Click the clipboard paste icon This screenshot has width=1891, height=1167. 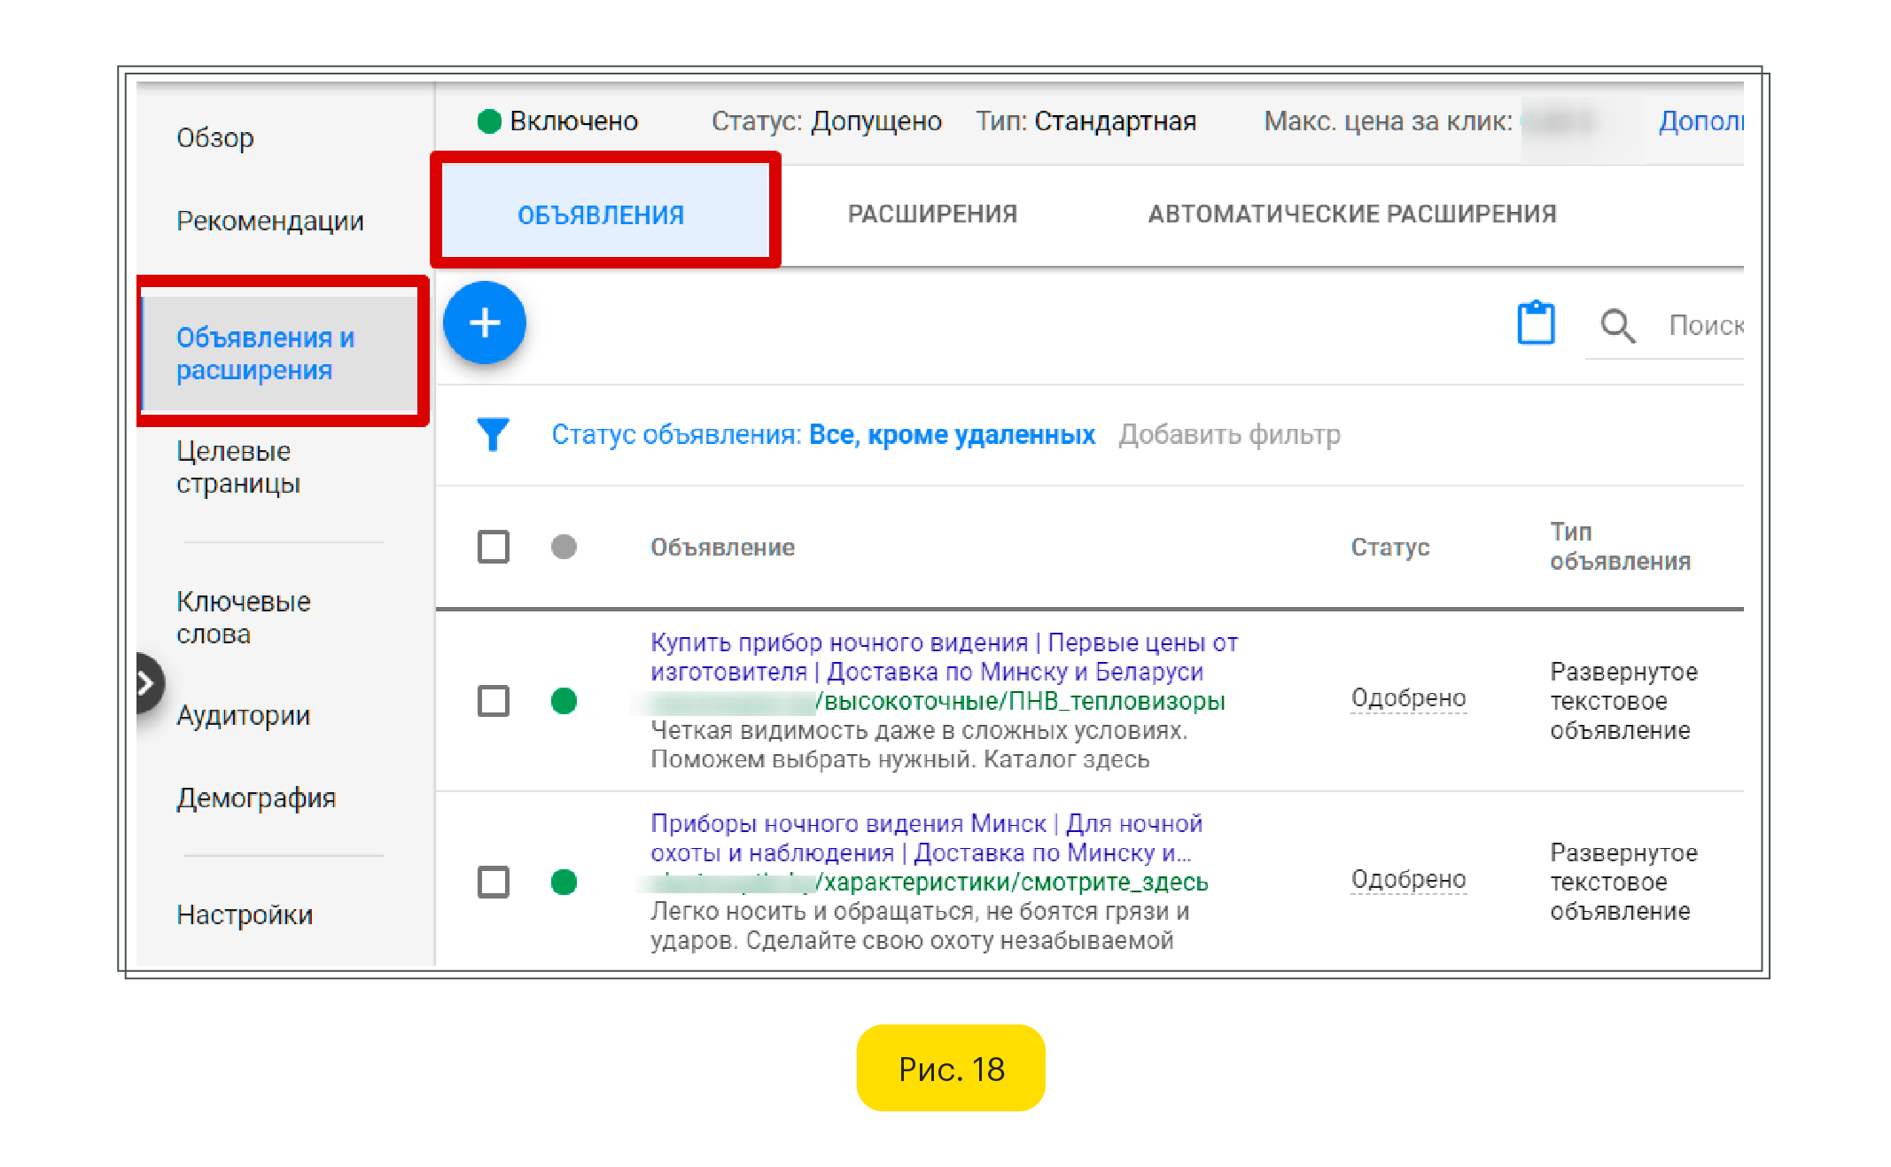tap(1535, 323)
